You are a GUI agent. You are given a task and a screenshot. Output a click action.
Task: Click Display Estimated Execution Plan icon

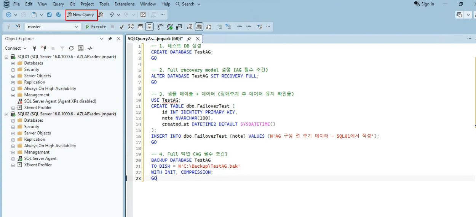click(131, 27)
